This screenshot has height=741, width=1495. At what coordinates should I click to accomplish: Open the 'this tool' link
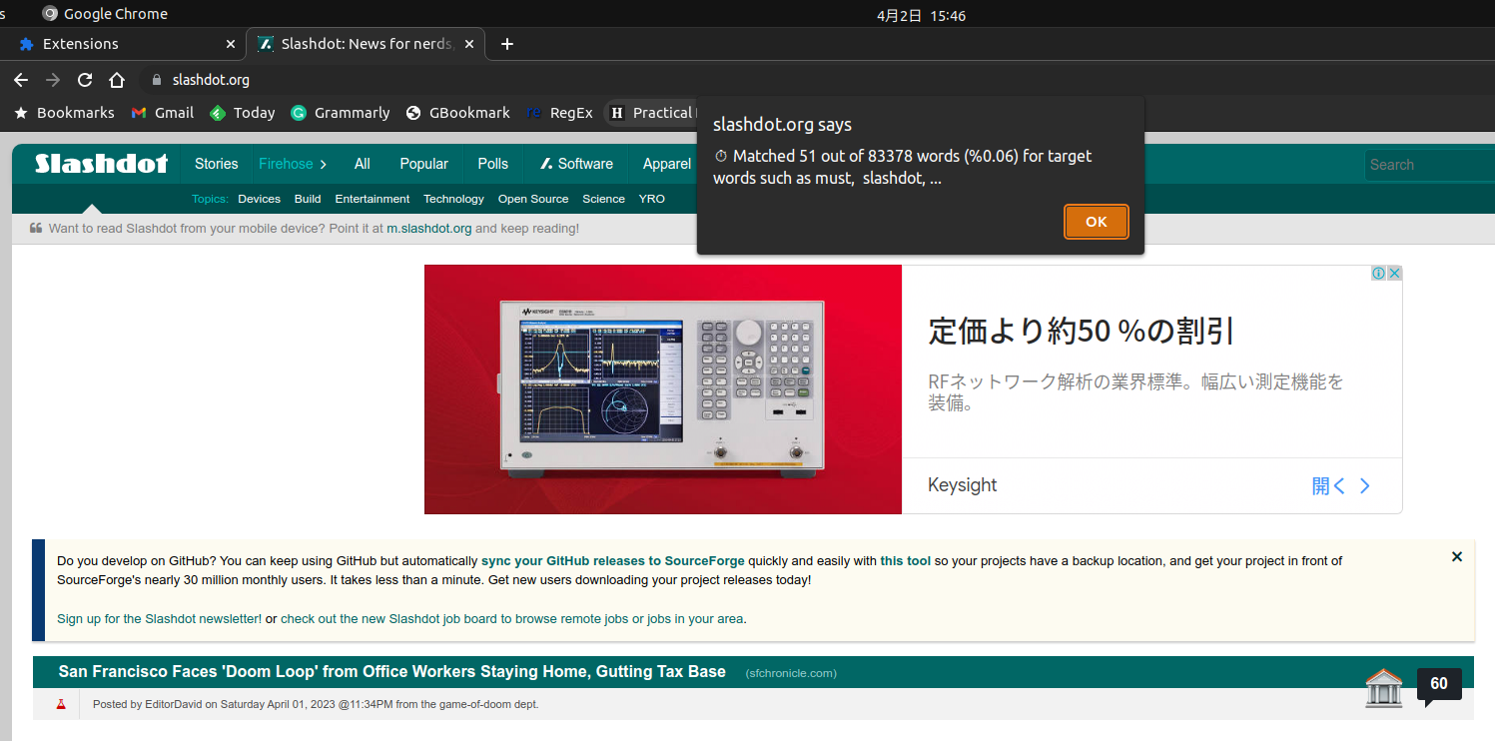[906, 561]
